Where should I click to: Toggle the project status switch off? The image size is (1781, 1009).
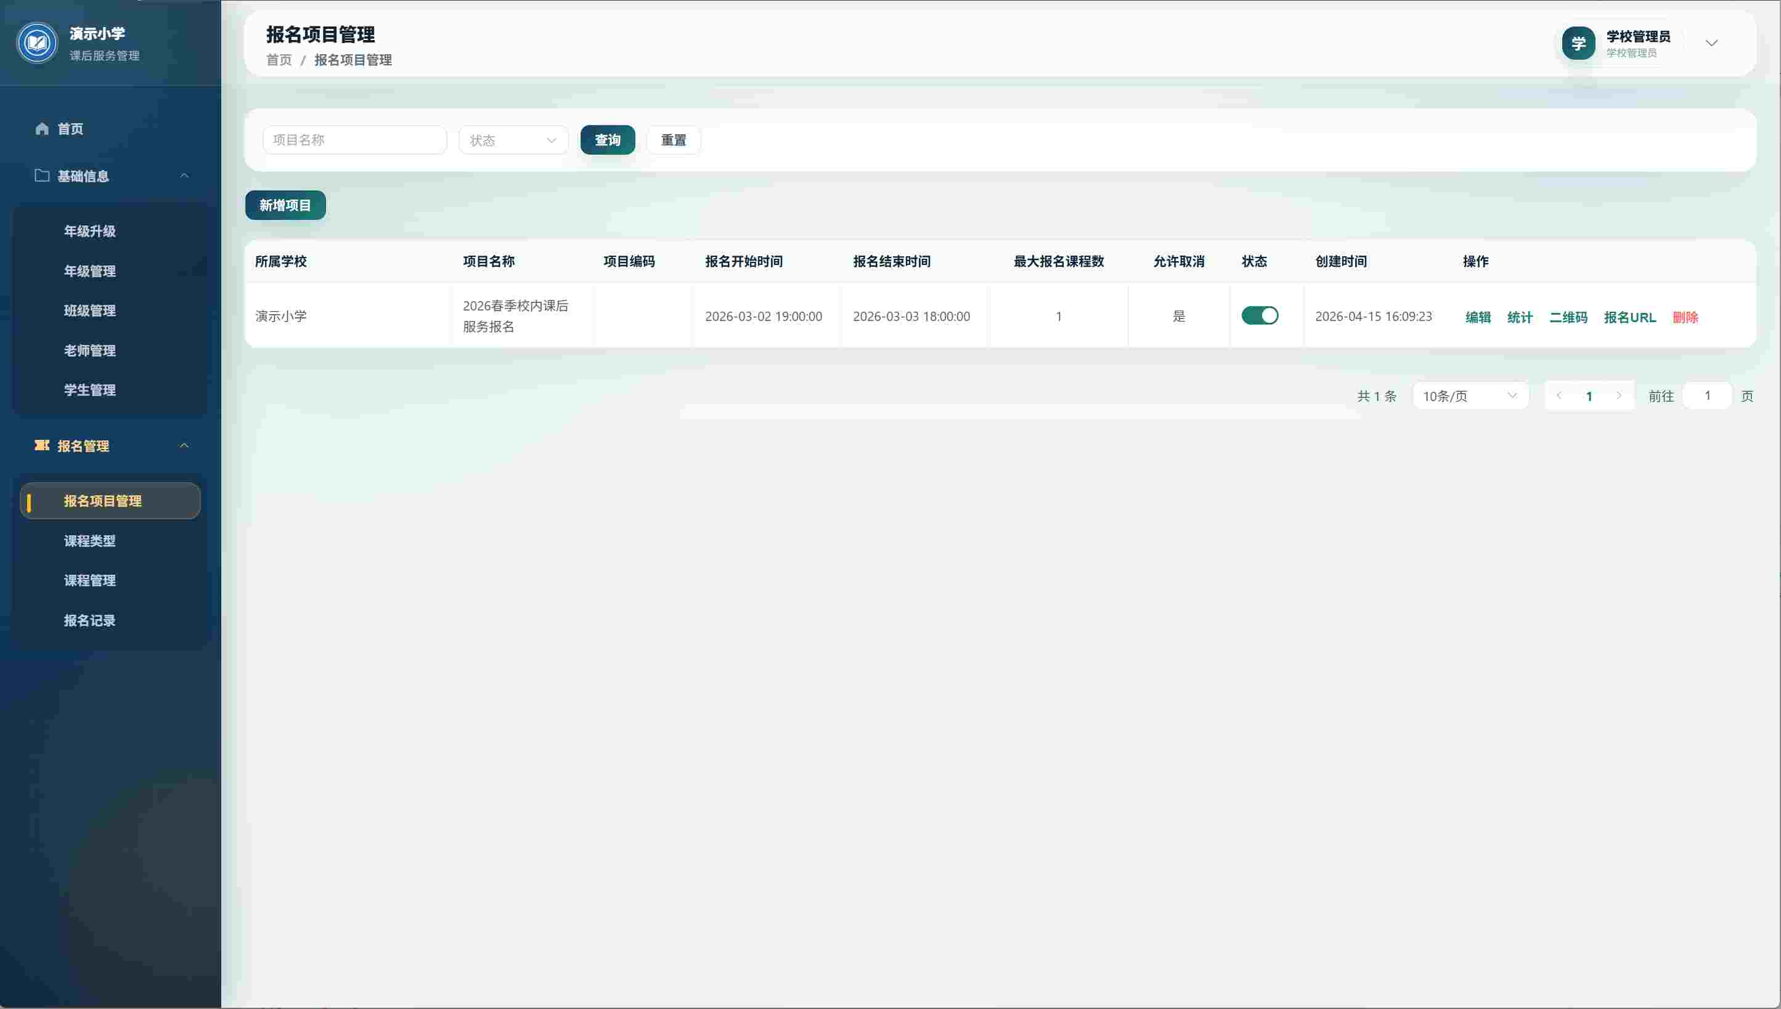1260,315
